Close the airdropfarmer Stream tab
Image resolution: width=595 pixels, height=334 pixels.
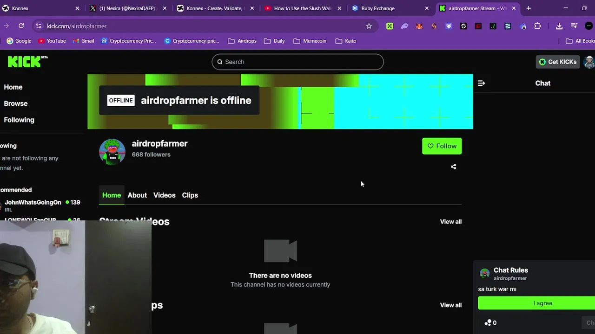click(514, 8)
